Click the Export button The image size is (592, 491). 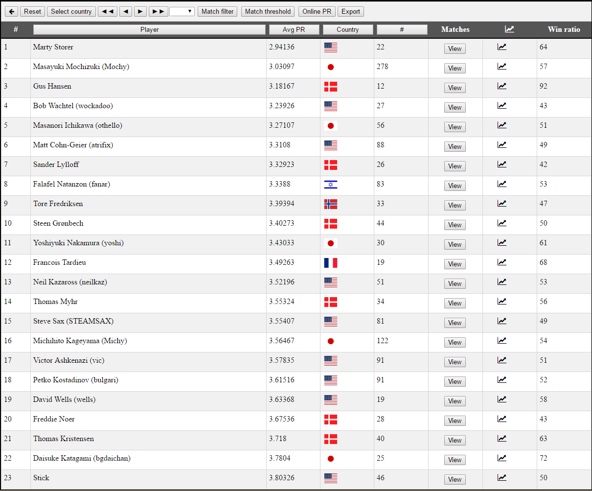tap(350, 11)
